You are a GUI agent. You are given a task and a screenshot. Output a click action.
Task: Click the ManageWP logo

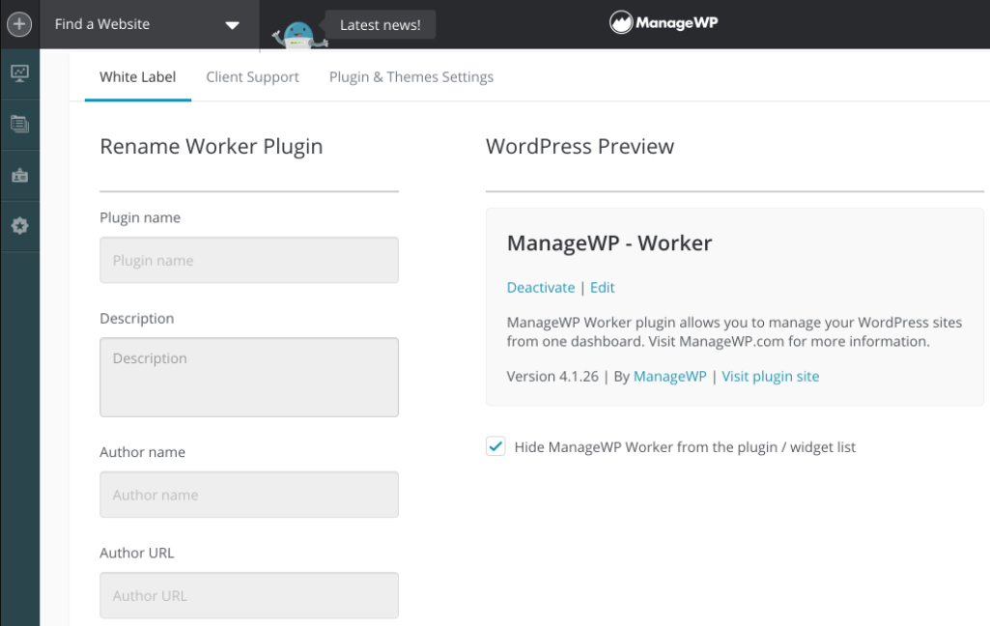coord(664,23)
